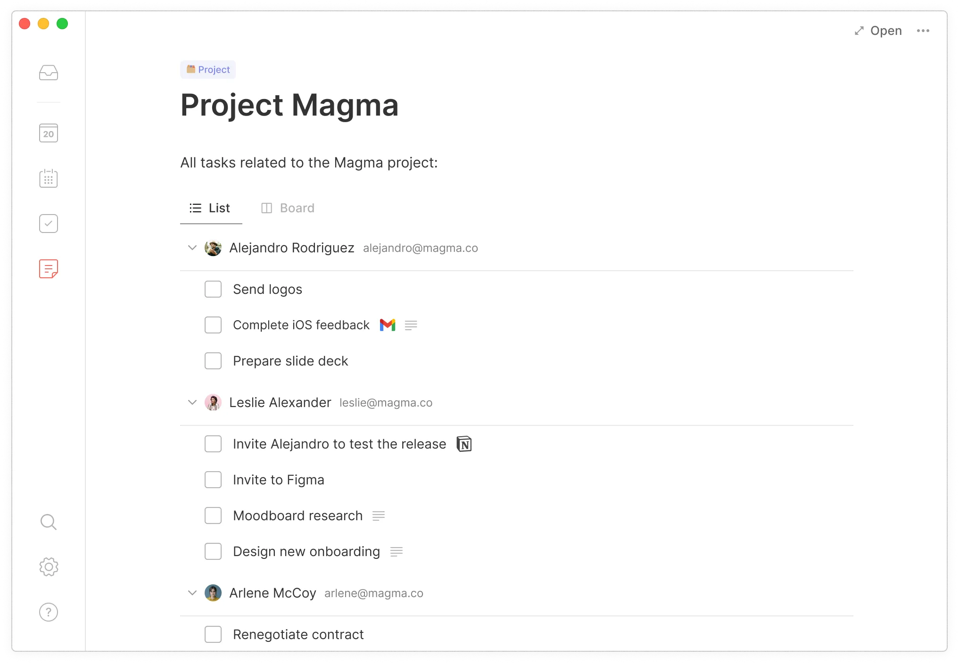Click the Notion icon next to Invite Alejandro
The width and height of the screenshot is (959, 664).
pos(464,444)
